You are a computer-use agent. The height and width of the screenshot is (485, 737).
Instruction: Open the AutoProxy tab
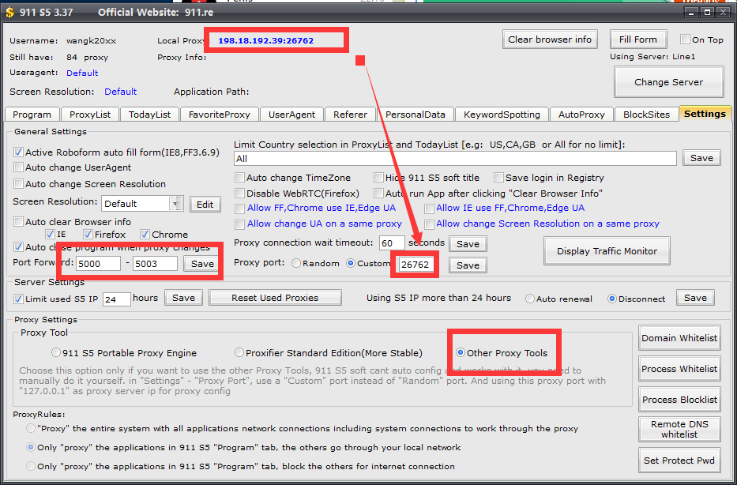pyautogui.click(x=581, y=115)
